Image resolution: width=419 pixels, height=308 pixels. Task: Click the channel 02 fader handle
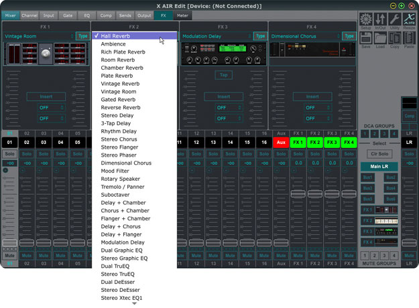pyautogui.click(x=26, y=242)
